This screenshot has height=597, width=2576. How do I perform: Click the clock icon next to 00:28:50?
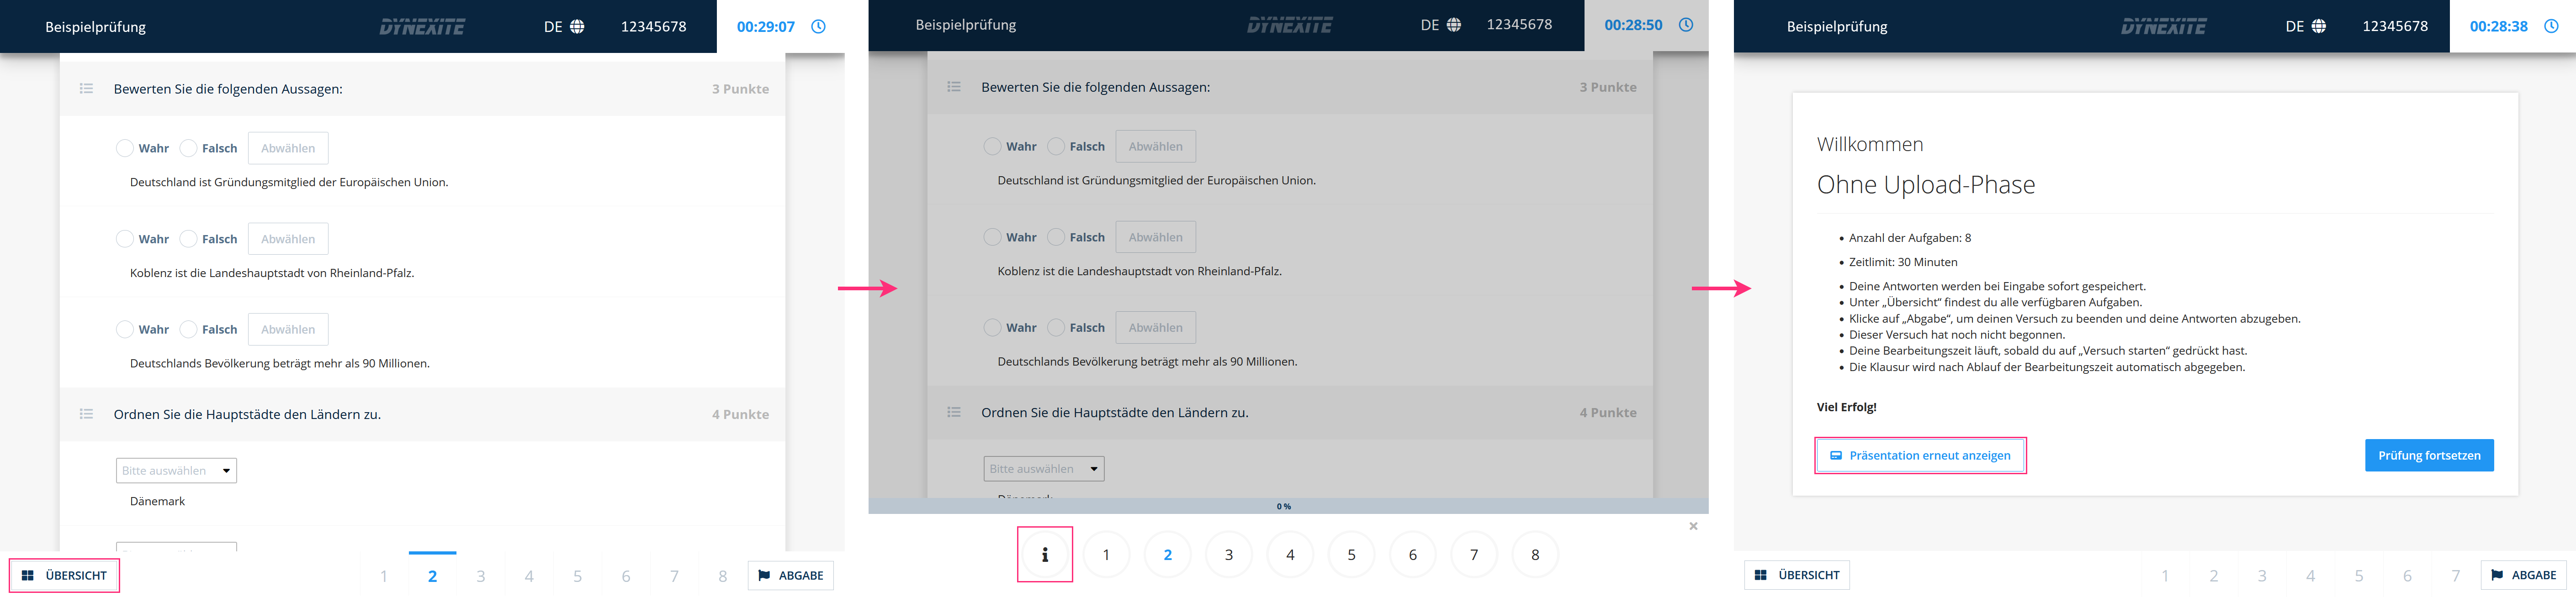[1686, 25]
